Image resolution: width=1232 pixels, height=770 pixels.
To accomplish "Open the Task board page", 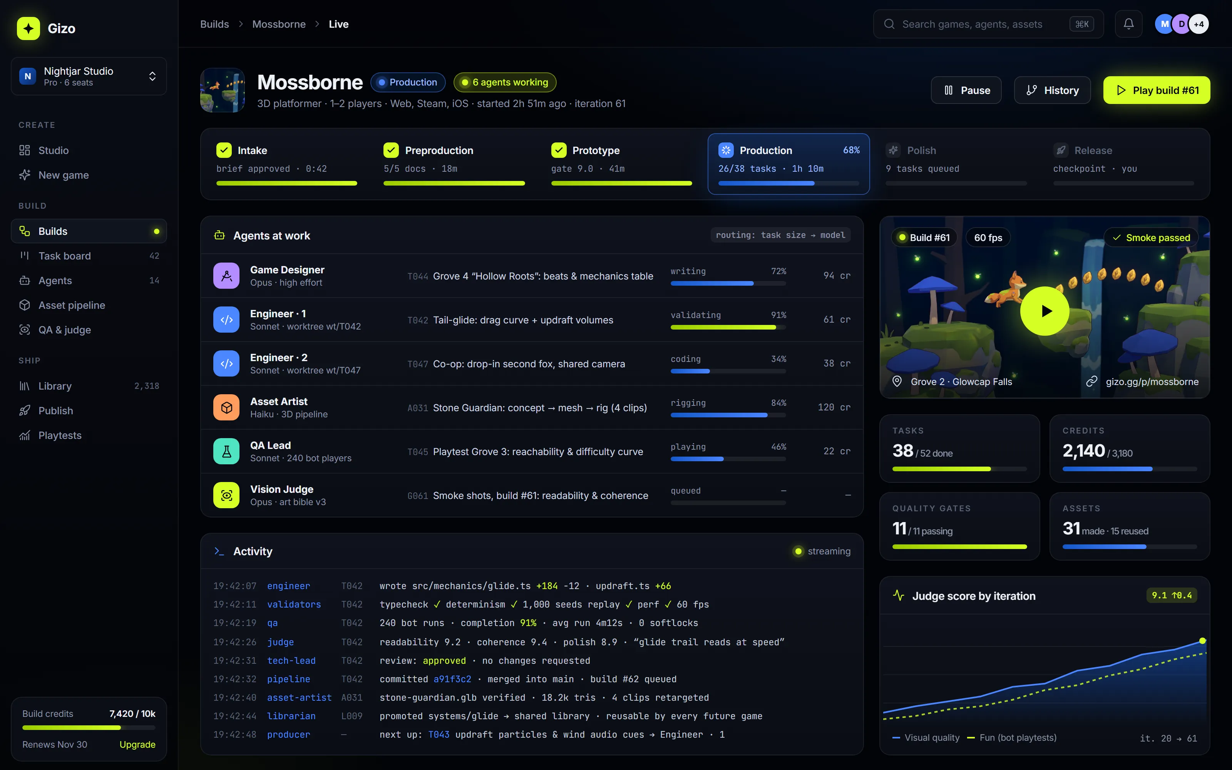I will (x=89, y=256).
